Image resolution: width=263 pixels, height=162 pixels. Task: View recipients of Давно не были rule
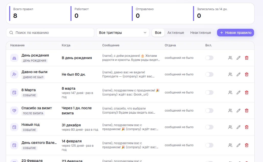coord(230,74)
